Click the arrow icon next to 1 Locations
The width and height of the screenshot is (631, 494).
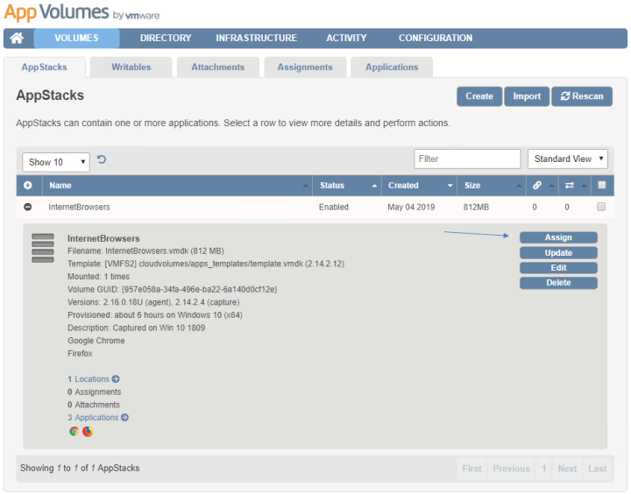point(116,379)
